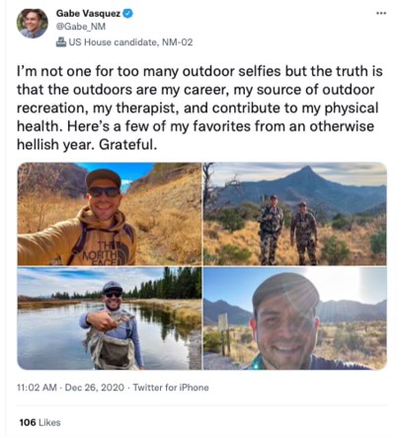Screen dimensions: 397x437
Task: Open the desert selfie with sun flare
Action: (x=295, y=319)
